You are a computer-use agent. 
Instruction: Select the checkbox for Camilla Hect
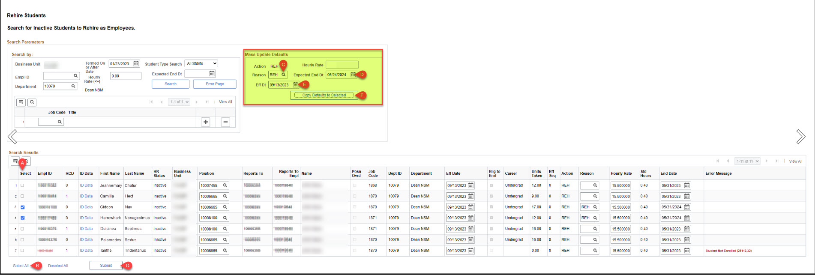click(x=22, y=196)
